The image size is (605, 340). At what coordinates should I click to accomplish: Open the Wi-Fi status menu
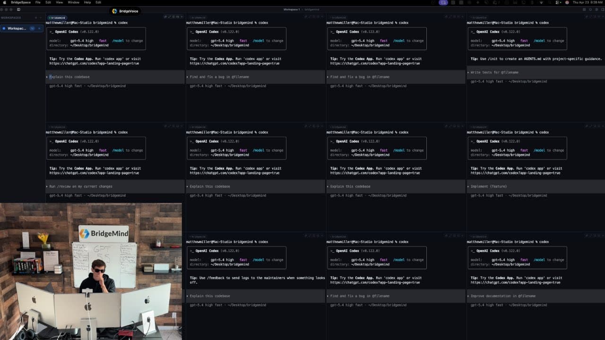coord(541,2)
